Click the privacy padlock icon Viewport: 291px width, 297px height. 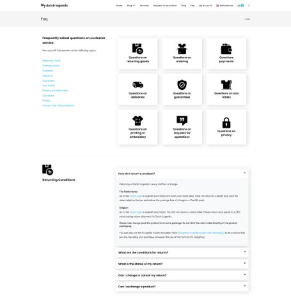pos(226,123)
